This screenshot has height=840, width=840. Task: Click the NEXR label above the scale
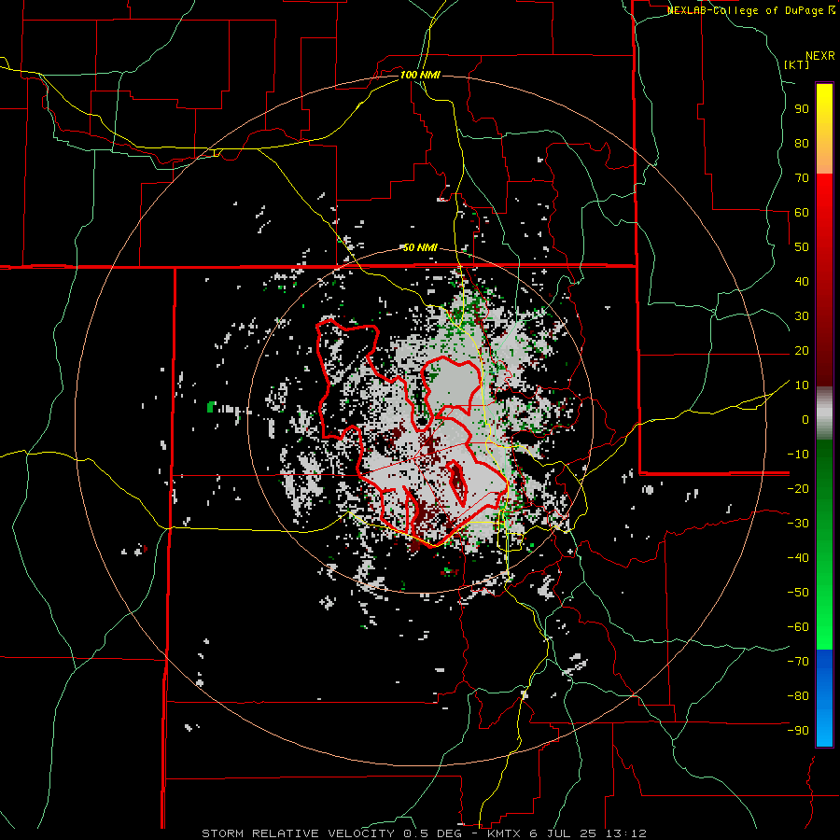click(x=819, y=56)
